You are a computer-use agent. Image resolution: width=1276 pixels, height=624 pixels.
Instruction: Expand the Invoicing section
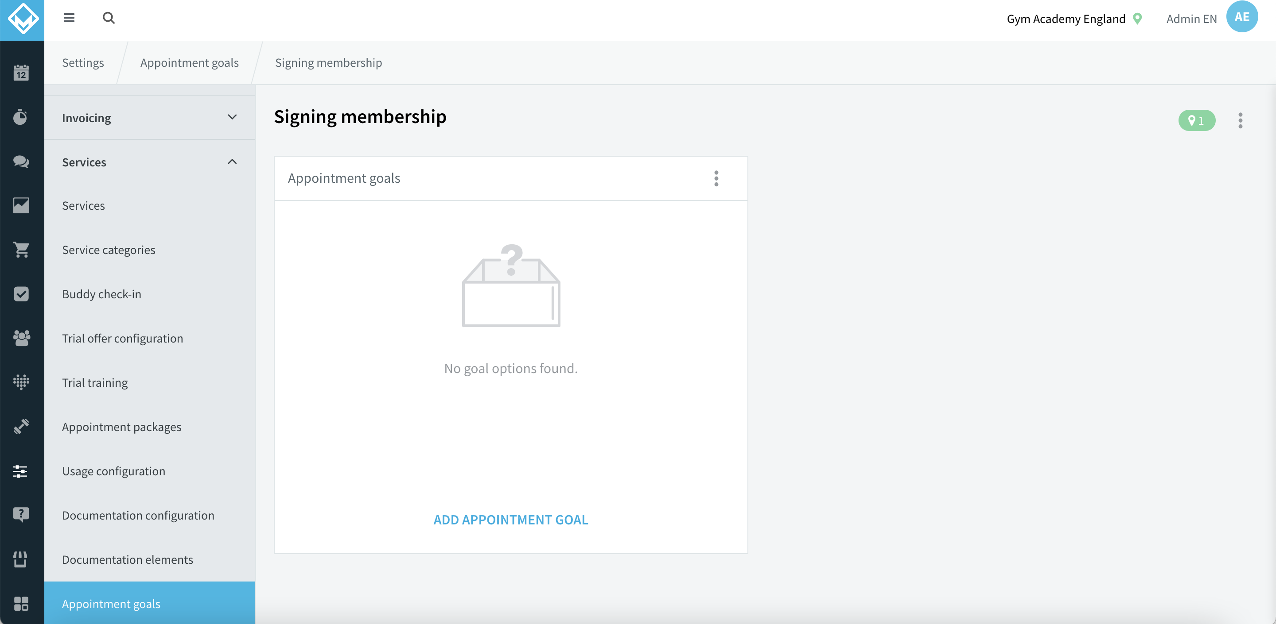(x=150, y=117)
